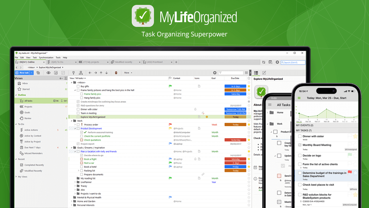Screen dimensions: 369x208
Task: Click the add subtask icon beside New task
Action: click(x=38, y=73)
